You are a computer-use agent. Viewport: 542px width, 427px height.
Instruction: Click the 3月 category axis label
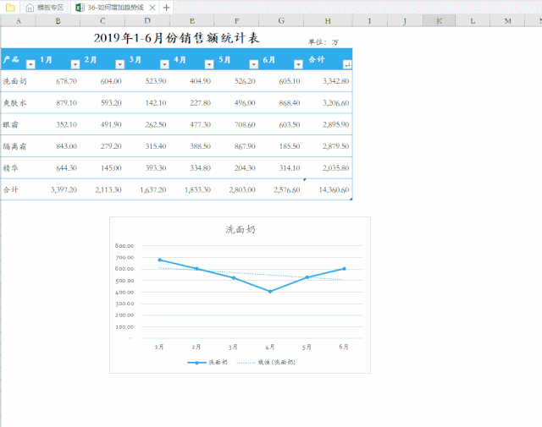click(233, 347)
